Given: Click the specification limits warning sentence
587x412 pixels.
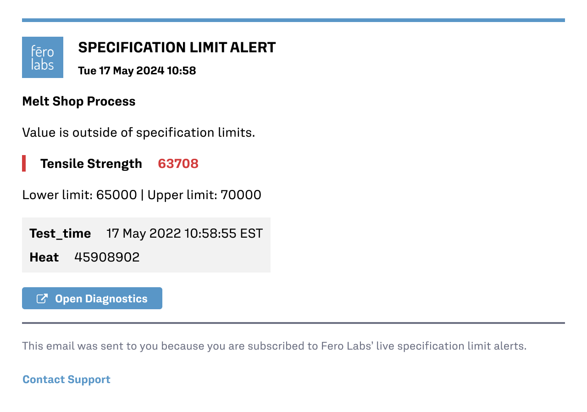Looking at the screenshot, I should (x=138, y=132).
